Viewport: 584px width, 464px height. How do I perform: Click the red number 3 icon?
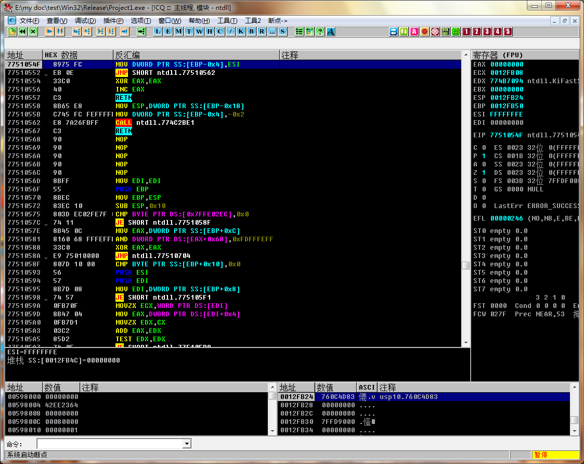click(487, 32)
